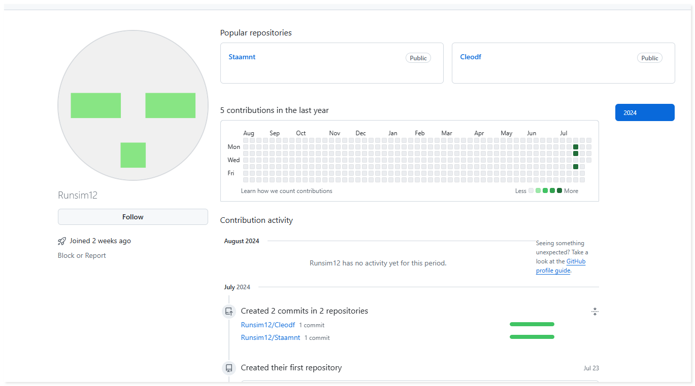Select the 2024 year filter
695x386 pixels.
pyautogui.click(x=644, y=112)
